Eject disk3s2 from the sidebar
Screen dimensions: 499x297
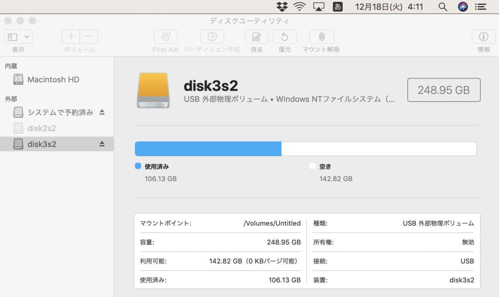click(x=102, y=144)
